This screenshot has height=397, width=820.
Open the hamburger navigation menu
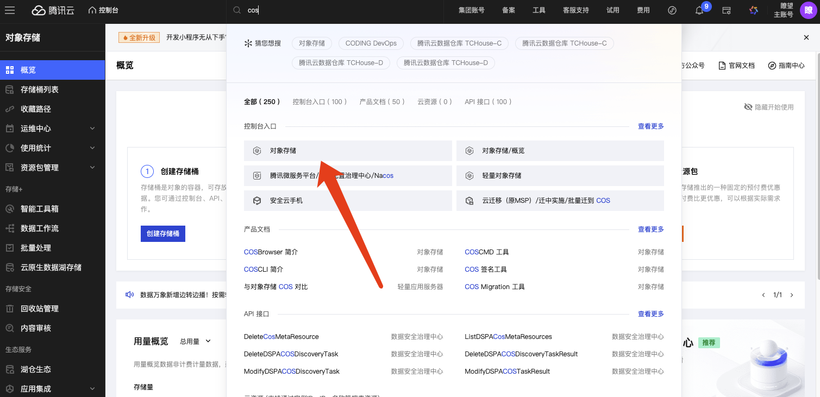pyautogui.click(x=10, y=10)
